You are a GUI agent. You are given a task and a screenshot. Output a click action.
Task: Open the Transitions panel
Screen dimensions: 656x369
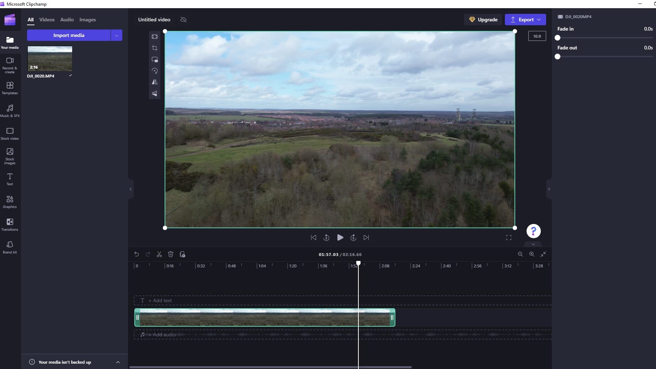coord(10,225)
